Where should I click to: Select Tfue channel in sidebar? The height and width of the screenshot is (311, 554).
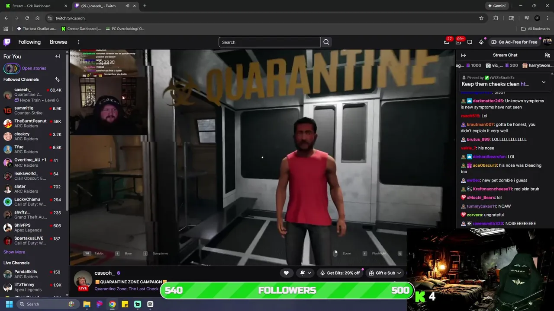click(x=32, y=149)
